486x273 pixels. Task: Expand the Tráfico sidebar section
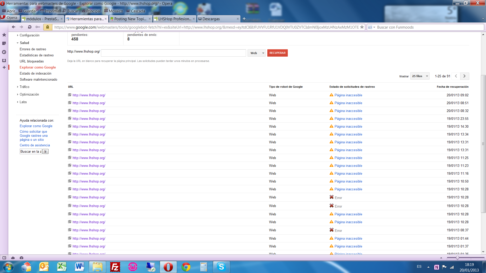point(24,87)
